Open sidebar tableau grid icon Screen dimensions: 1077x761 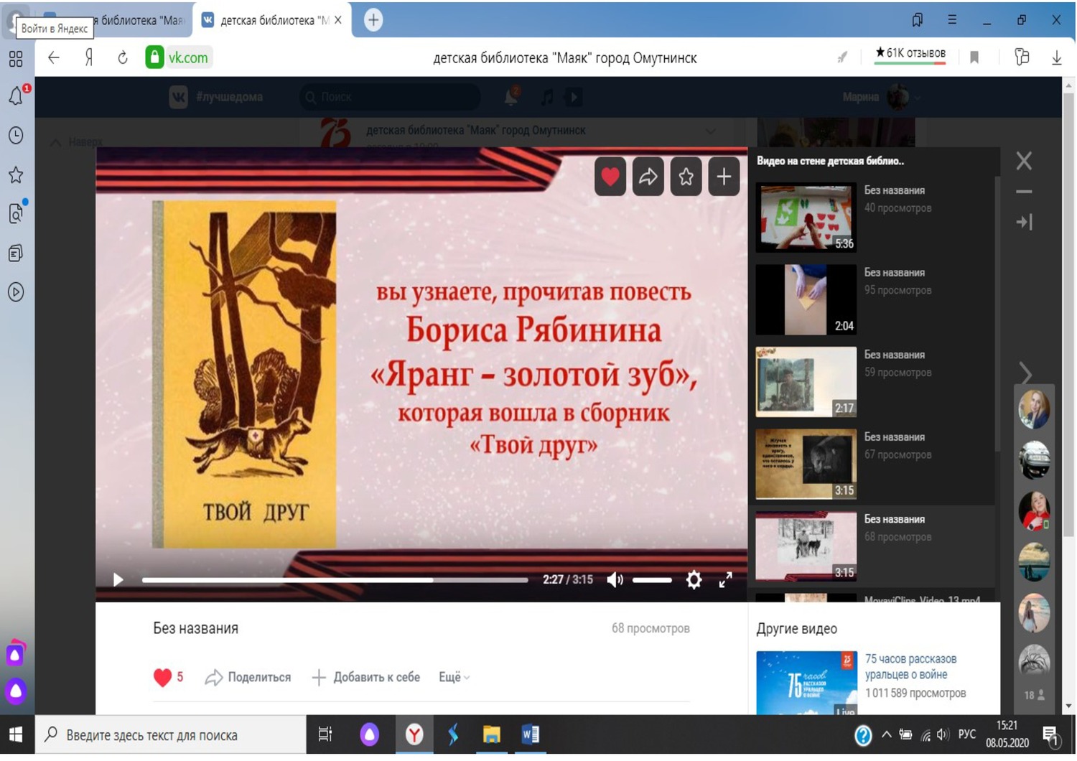point(16,59)
